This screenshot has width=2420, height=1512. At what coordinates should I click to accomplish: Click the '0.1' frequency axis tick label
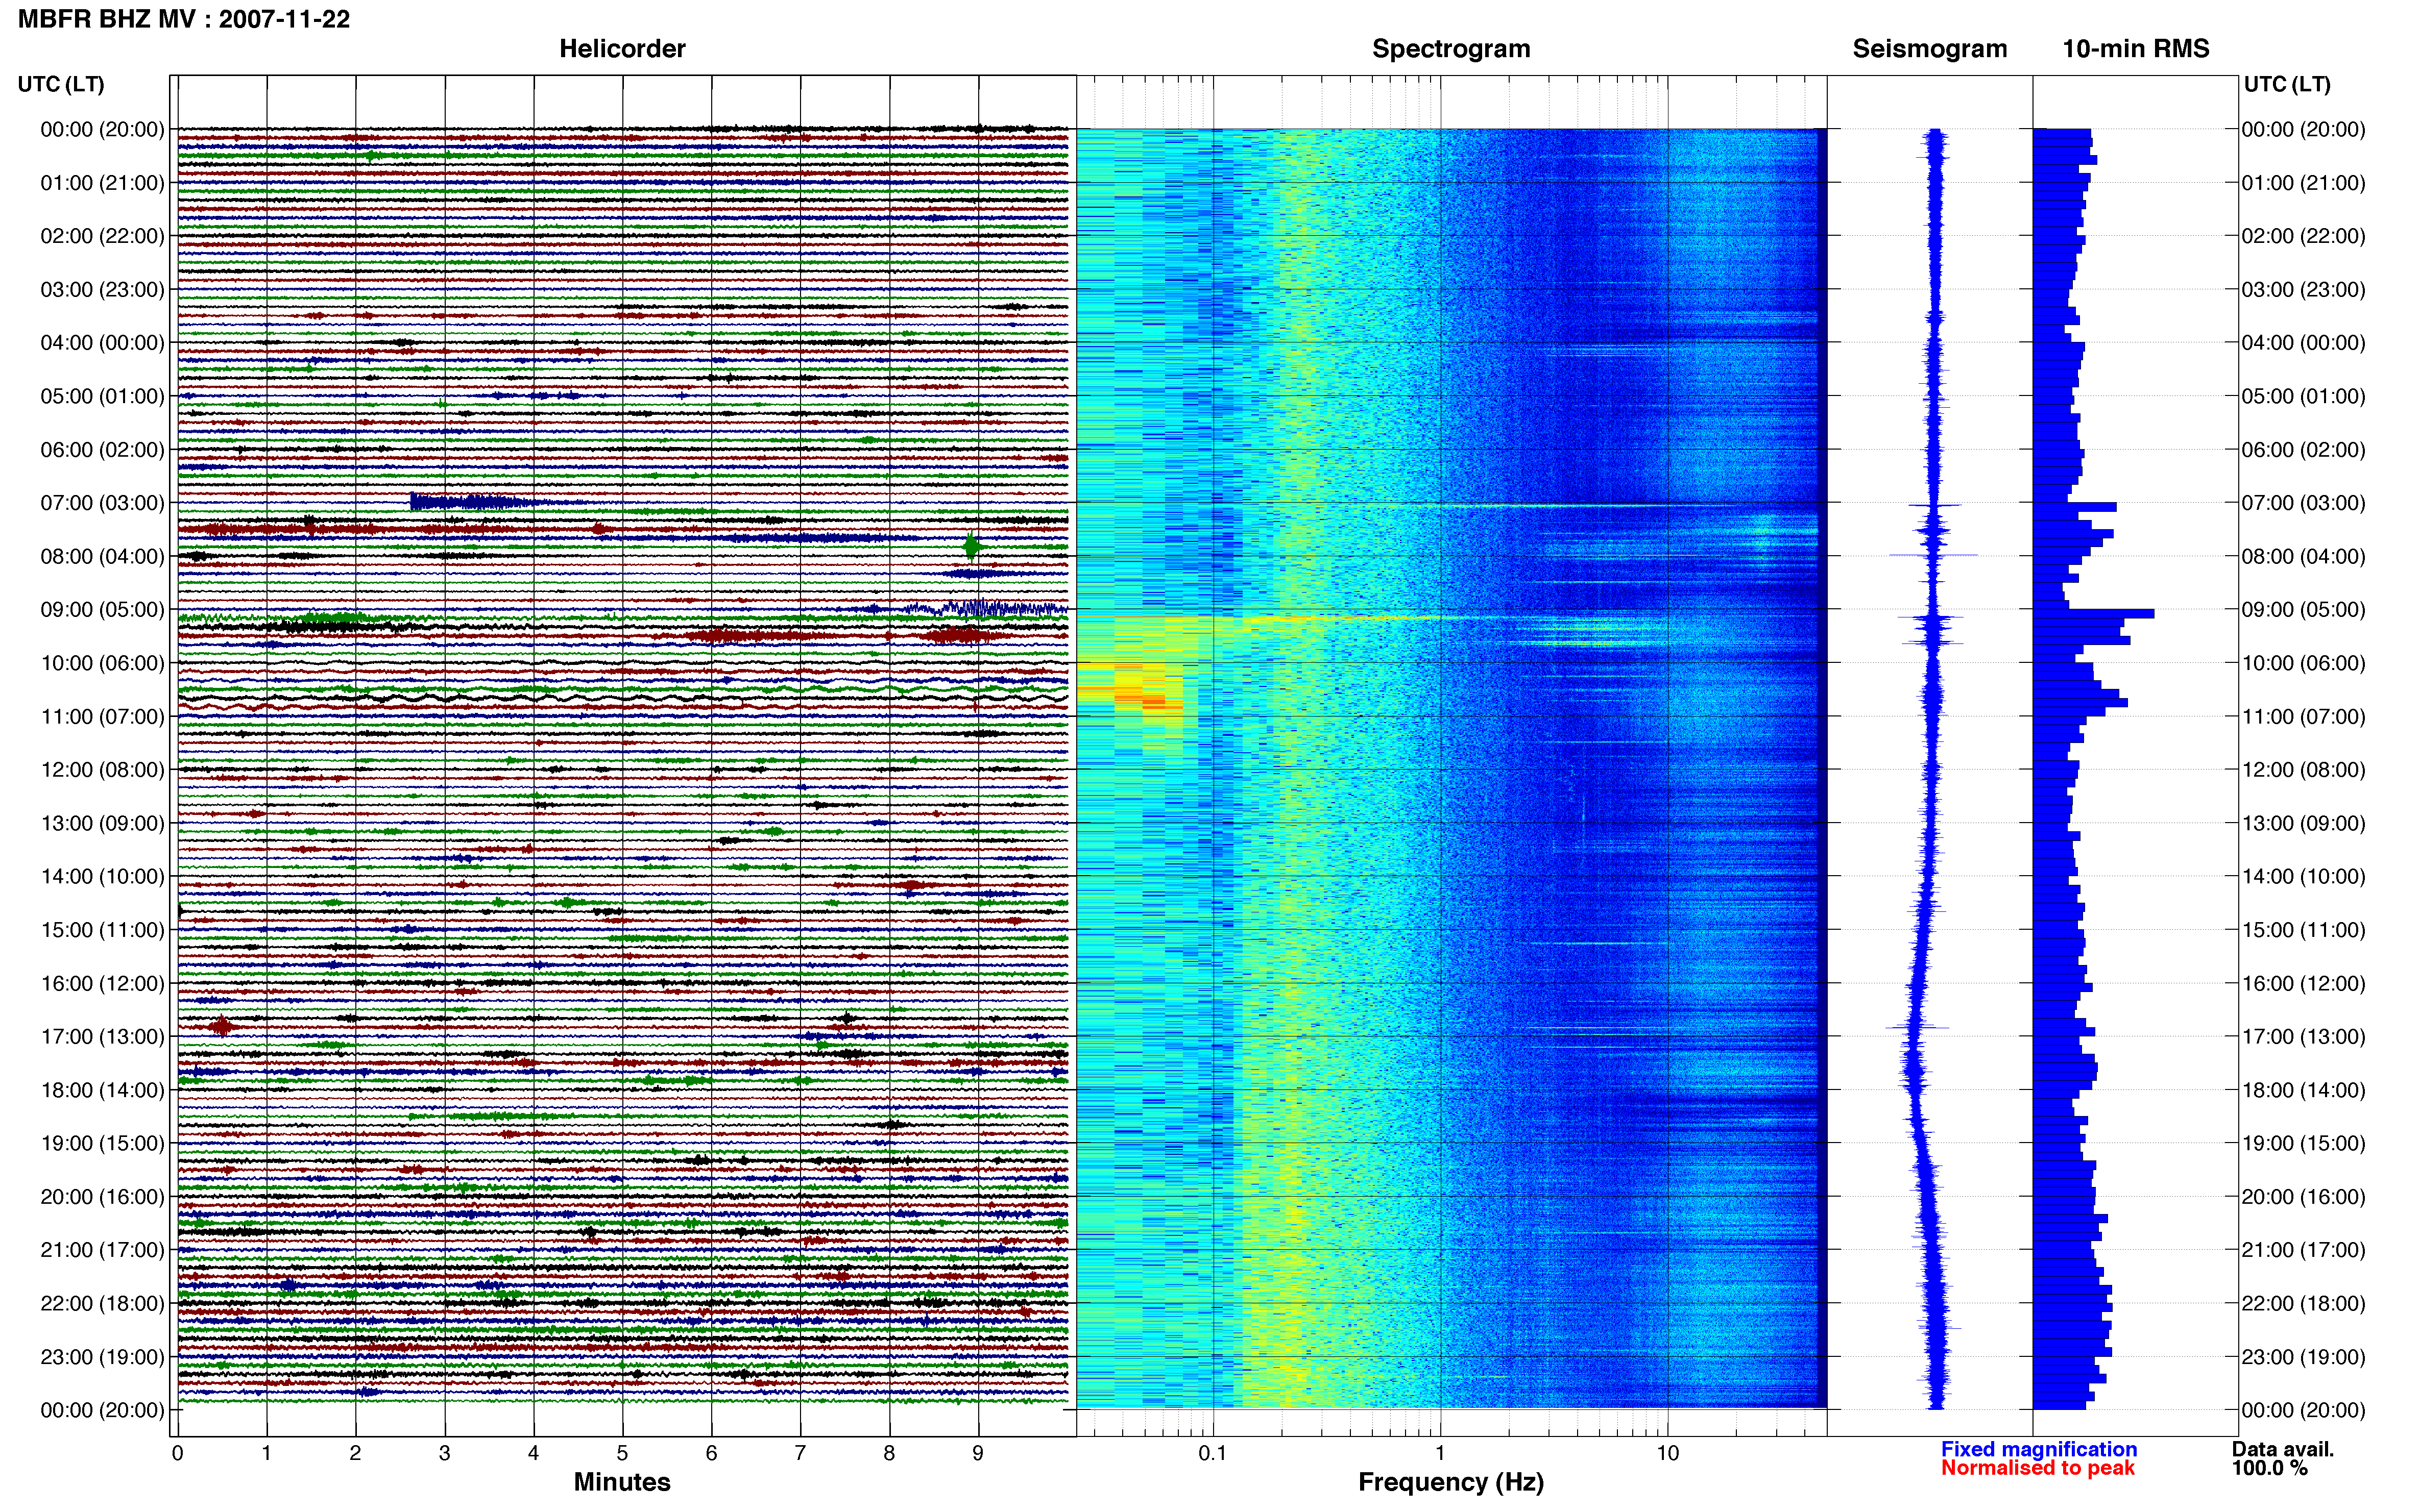pos(1213,1453)
